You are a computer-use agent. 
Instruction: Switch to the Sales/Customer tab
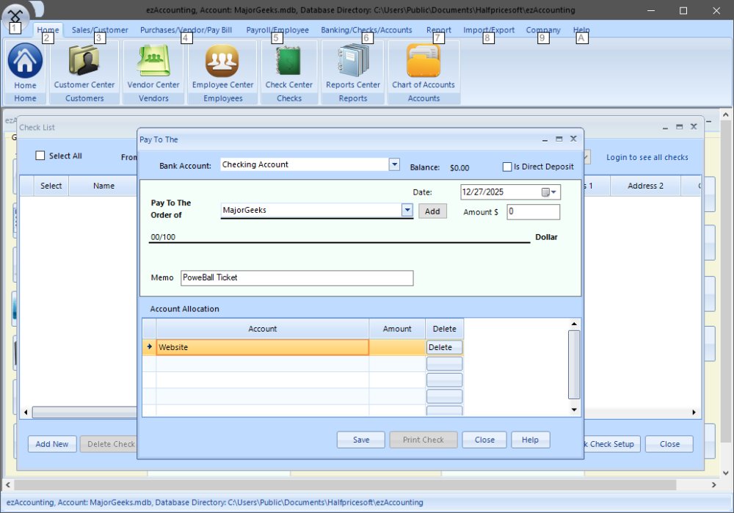click(x=100, y=30)
